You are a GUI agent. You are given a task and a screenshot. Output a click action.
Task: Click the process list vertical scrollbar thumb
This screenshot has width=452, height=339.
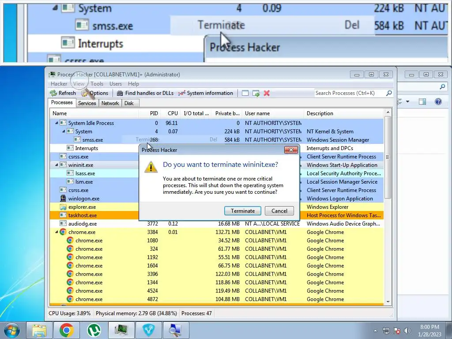point(388,157)
